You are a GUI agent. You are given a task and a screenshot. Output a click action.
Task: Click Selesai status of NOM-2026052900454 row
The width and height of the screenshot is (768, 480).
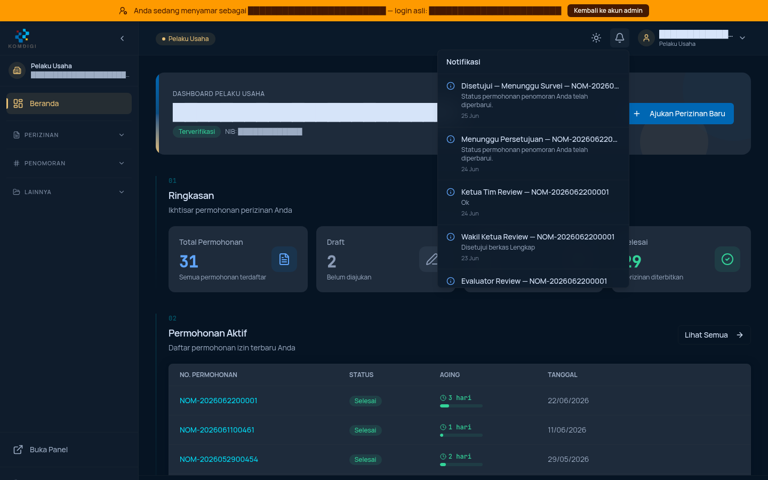(365, 460)
